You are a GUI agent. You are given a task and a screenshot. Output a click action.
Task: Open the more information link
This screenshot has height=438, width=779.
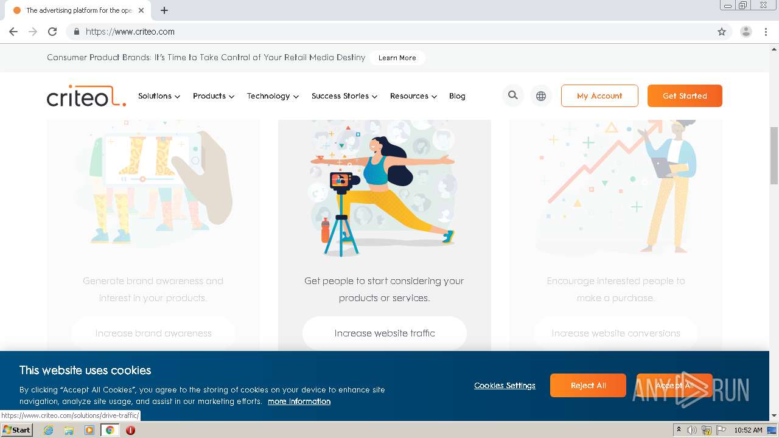299,401
